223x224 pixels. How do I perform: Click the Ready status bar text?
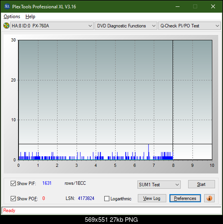click(x=9, y=211)
